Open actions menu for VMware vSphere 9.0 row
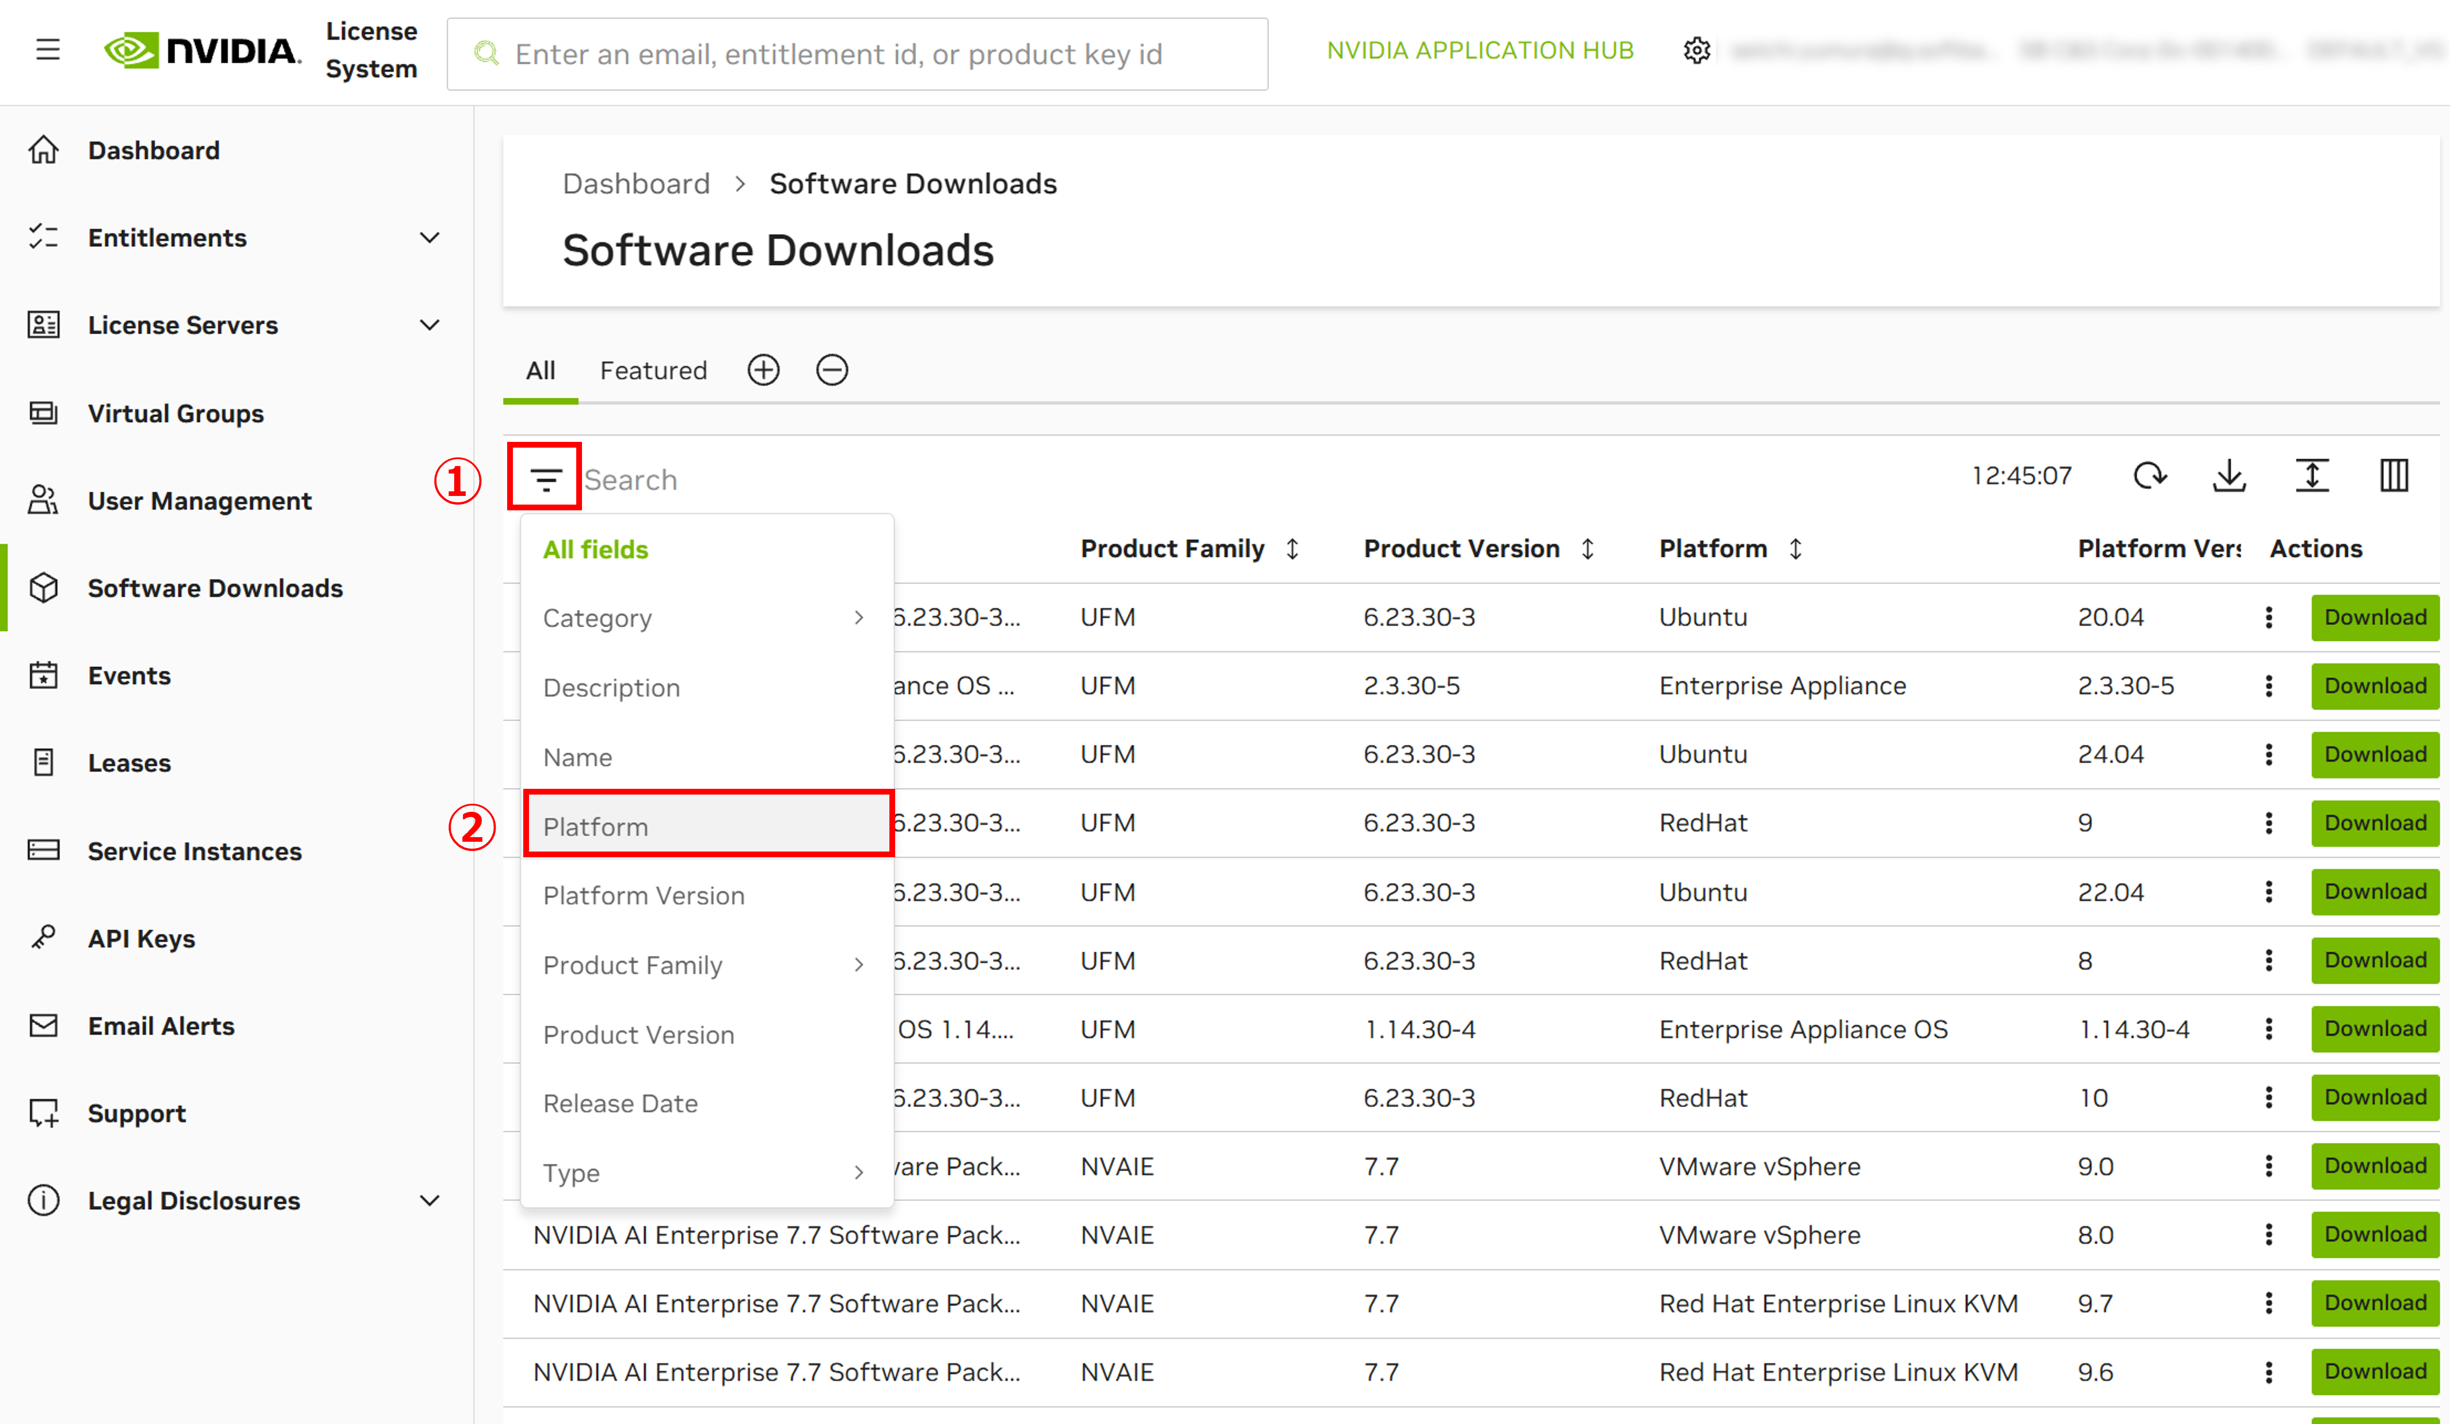Screen dimensions: 2450x1424 point(2269,1166)
